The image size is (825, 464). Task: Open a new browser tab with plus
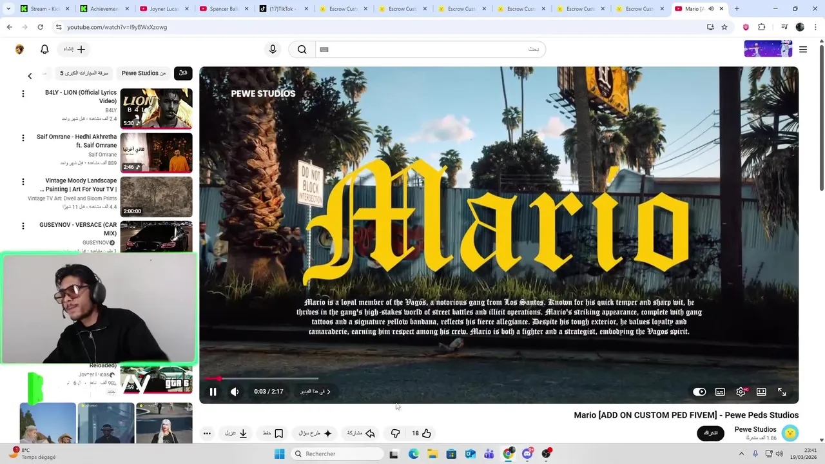737,9
